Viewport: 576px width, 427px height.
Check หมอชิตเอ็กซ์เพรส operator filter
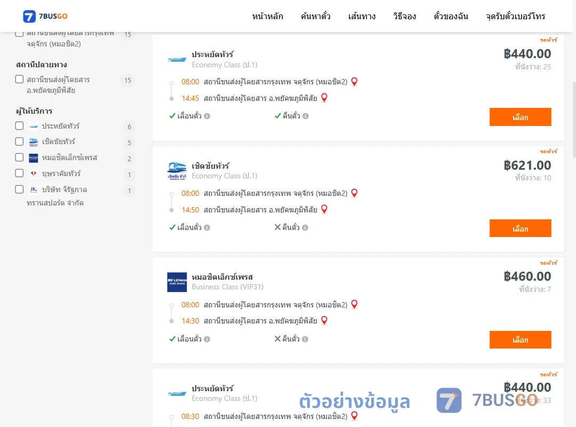click(x=20, y=157)
